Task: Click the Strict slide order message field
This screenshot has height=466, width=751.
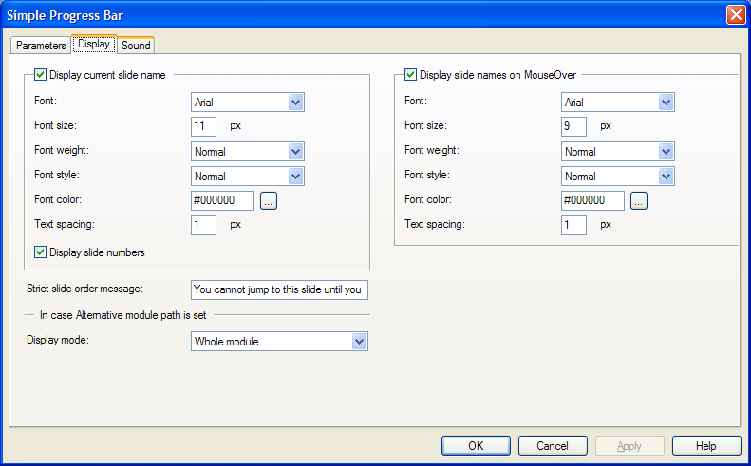Action: click(279, 289)
